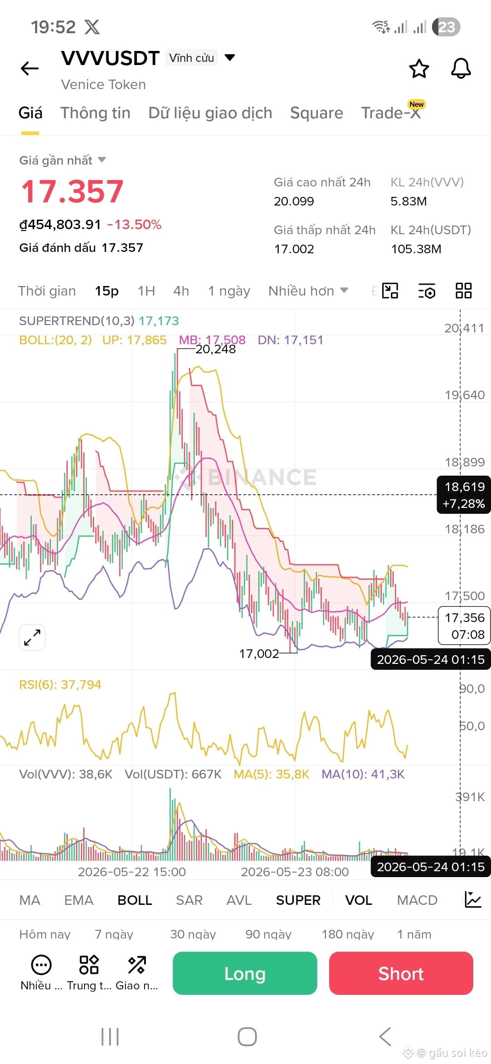Viewport: 491px width, 1064px height.
Task: Tap the 17,002 low marker on chart
Action: pyautogui.click(x=259, y=653)
